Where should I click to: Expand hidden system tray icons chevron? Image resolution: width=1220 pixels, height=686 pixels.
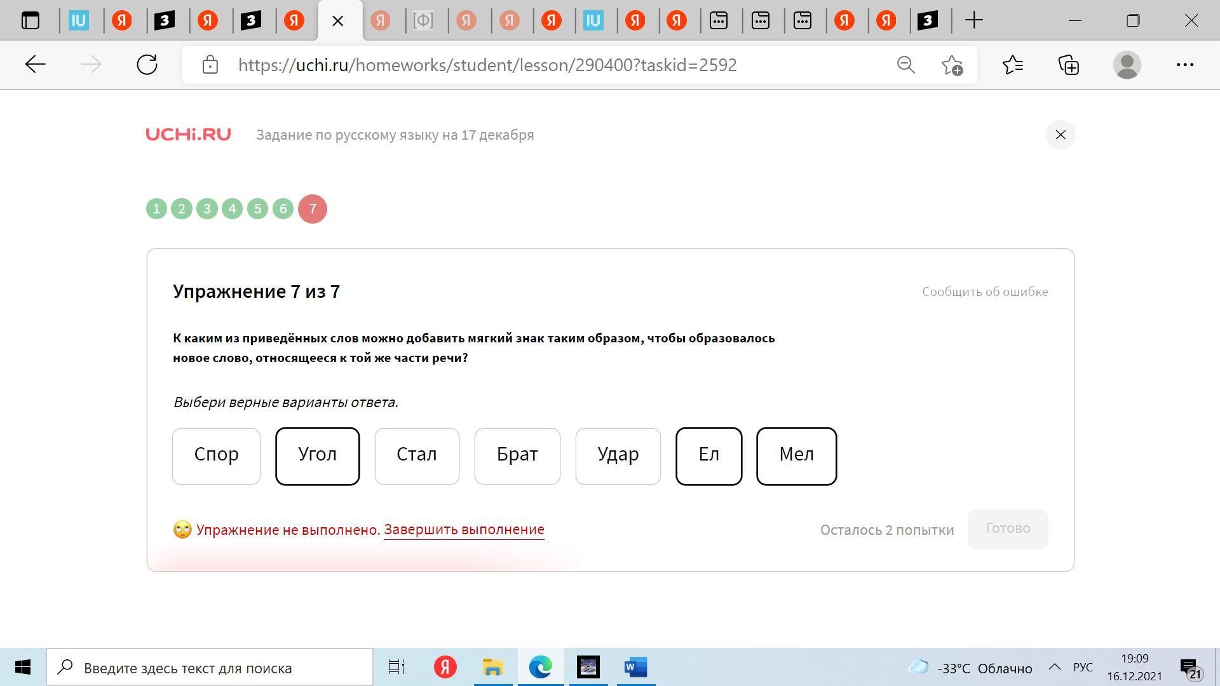click(1054, 667)
